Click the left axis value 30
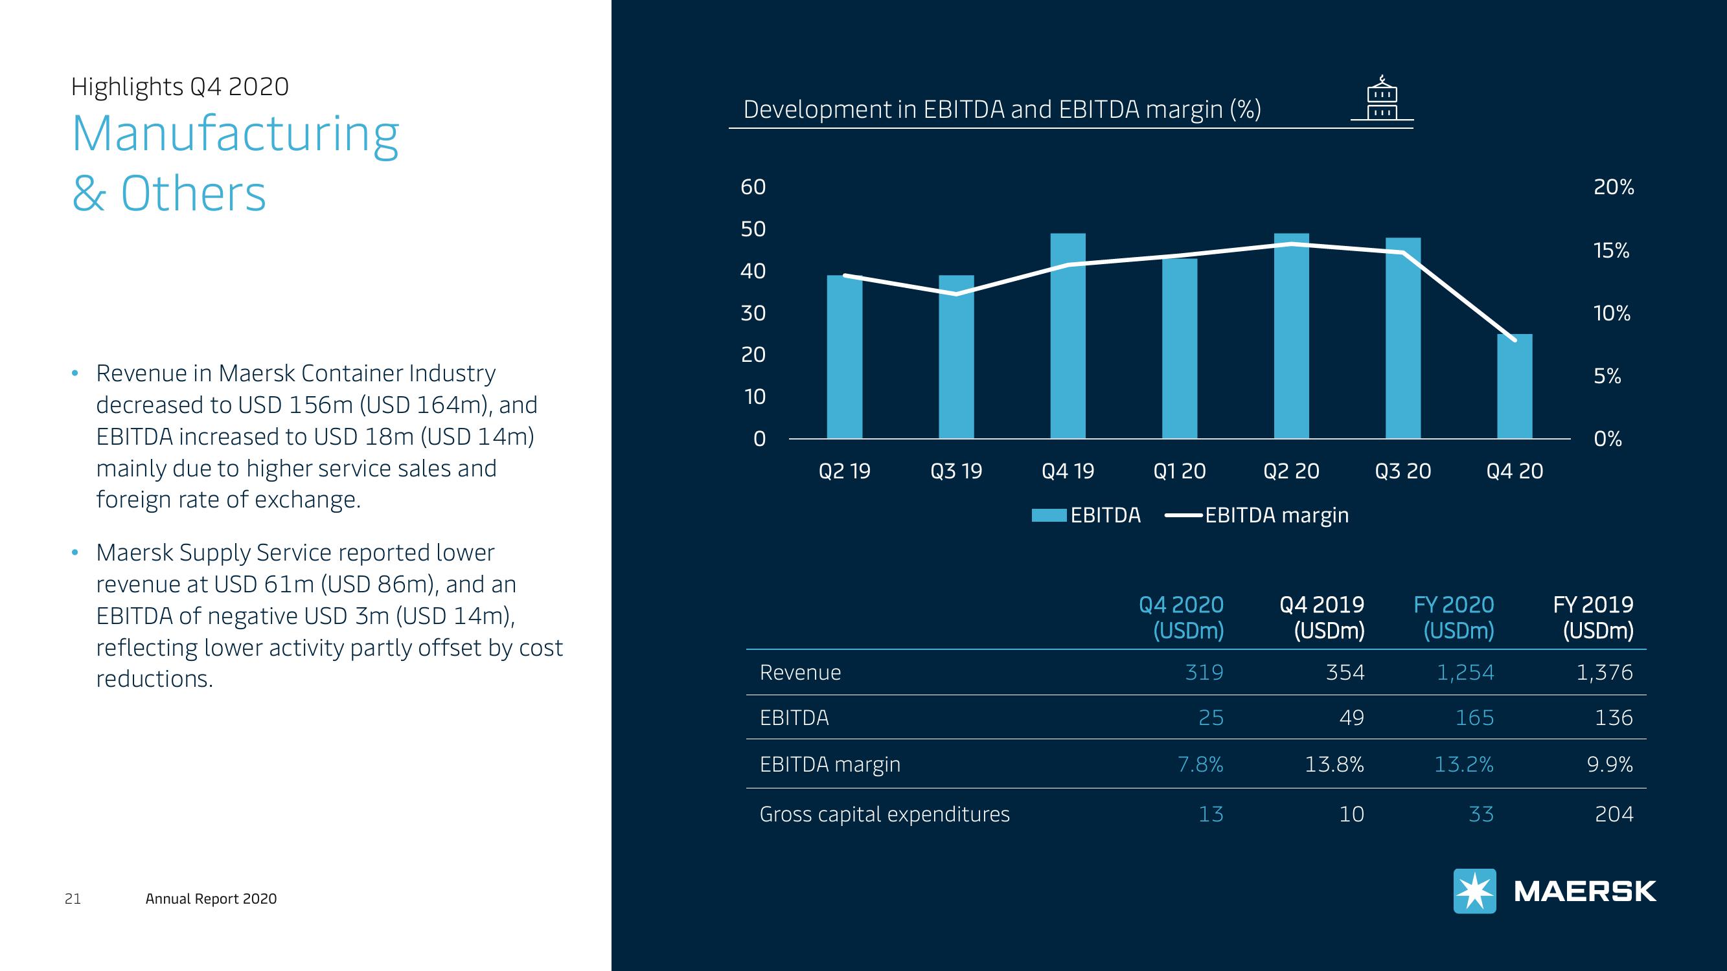The width and height of the screenshot is (1727, 971). tap(753, 313)
